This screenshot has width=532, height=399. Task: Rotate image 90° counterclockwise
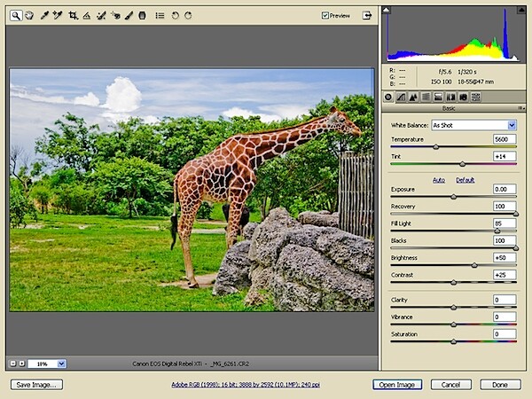coord(175,15)
